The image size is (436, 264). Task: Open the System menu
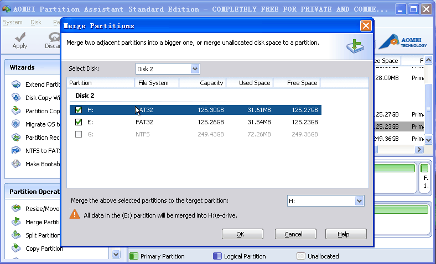coord(13,22)
